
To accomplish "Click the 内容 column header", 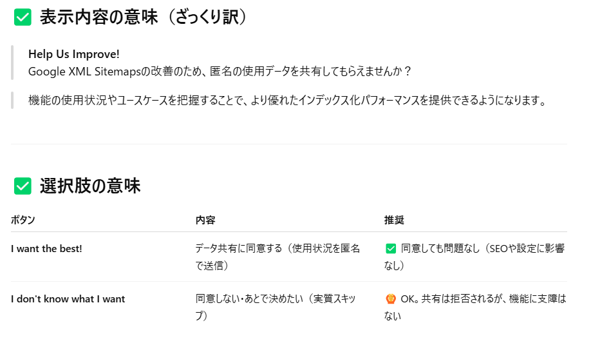I will [205, 220].
